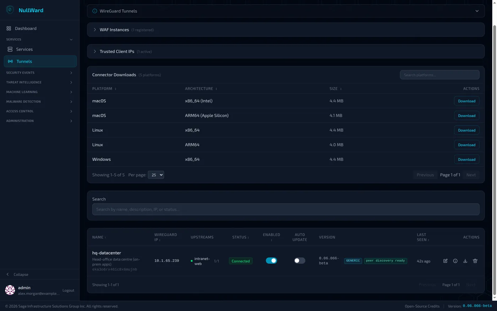Open the Services sidebar item
The height and width of the screenshot is (311, 497).
40,49
